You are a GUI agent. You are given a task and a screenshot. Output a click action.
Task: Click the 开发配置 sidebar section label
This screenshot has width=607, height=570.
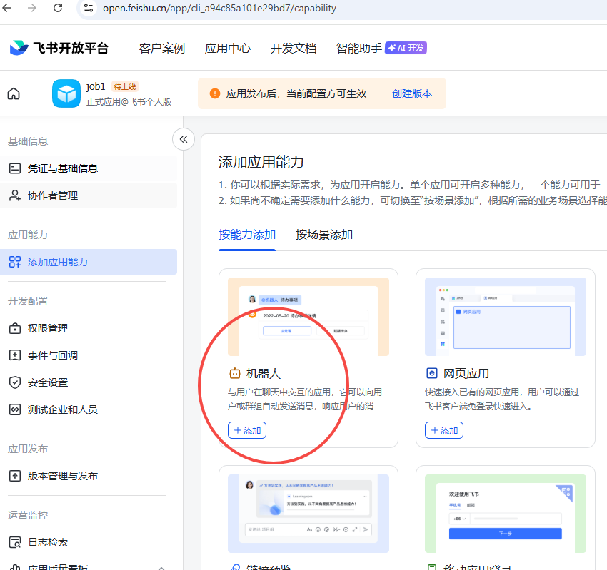tap(28, 301)
